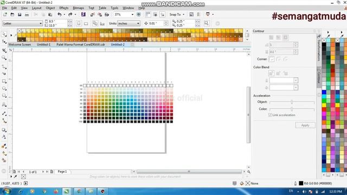347x195 pixels.
Task: Toggle Portrait page orientation
Action: [79, 23]
